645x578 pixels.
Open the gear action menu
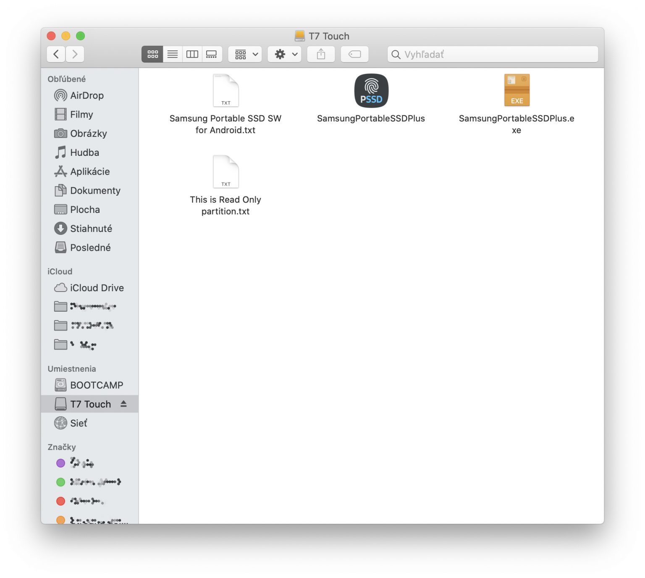pyautogui.click(x=285, y=54)
